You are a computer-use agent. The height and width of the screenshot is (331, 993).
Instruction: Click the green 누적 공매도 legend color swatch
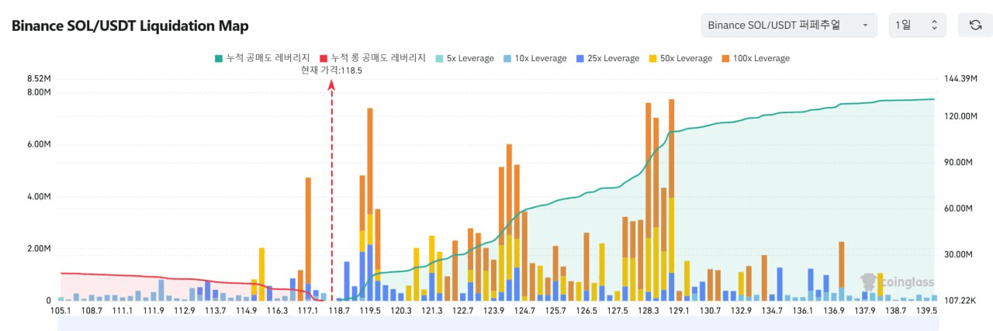point(218,58)
